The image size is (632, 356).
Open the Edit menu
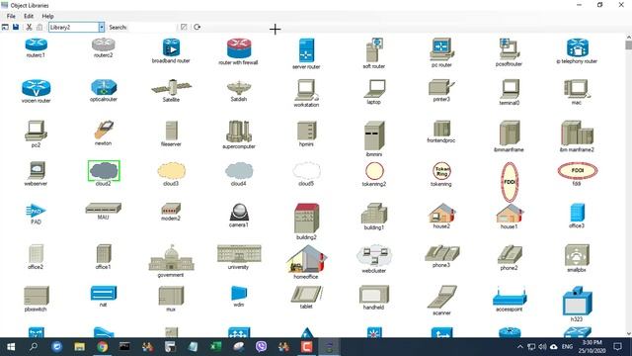[x=29, y=16]
